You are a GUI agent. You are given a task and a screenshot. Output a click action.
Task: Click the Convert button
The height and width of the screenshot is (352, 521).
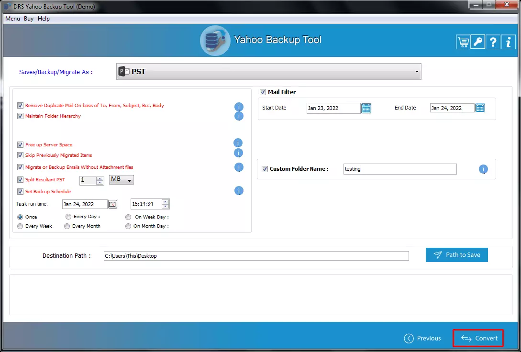click(x=478, y=338)
